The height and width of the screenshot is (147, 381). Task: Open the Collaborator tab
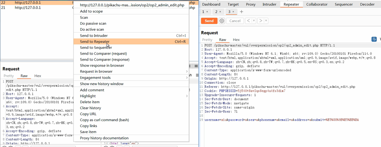pyautogui.click(x=317, y=4)
